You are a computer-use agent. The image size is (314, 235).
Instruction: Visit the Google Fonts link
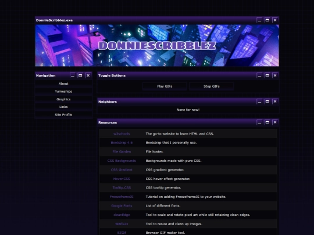tap(122, 205)
